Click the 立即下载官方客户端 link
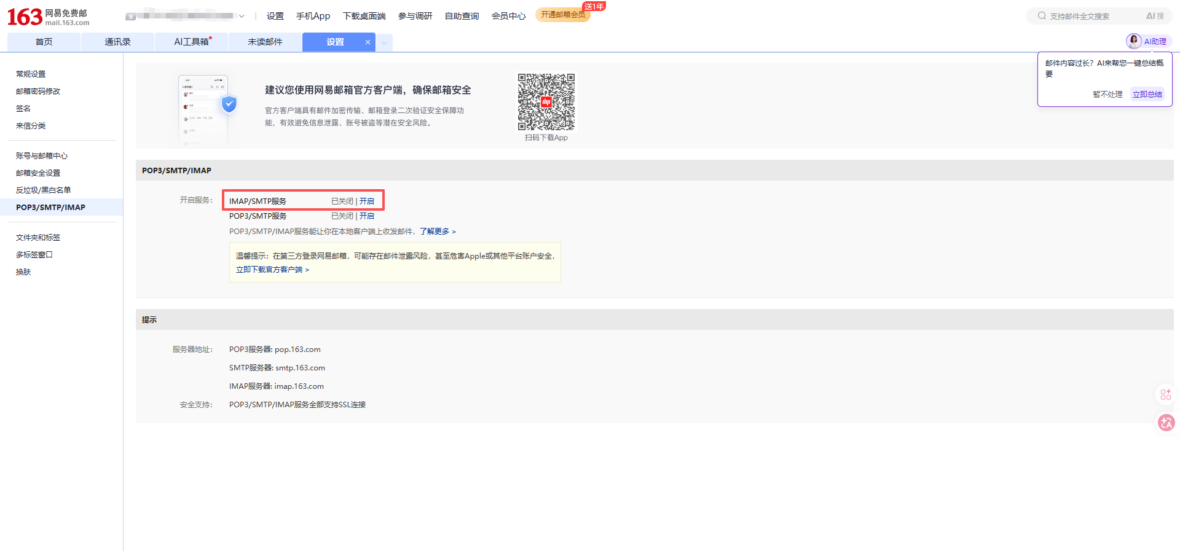Screen dimensions: 1180x551 pos(272,269)
